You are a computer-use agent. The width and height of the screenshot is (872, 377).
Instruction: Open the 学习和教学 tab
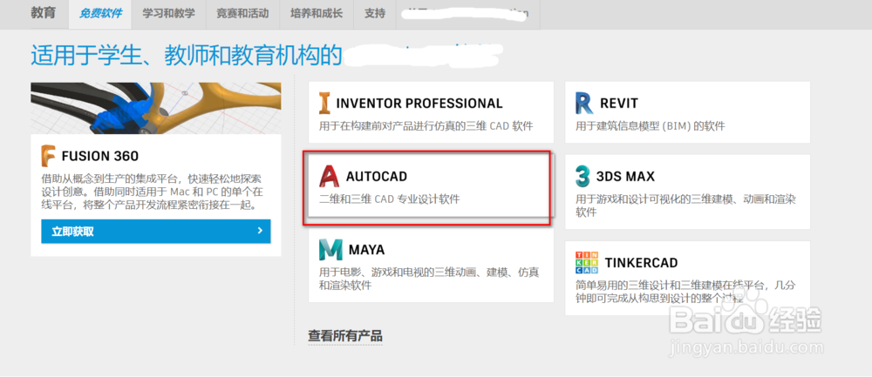pyautogui.click(x=168, y=14)
